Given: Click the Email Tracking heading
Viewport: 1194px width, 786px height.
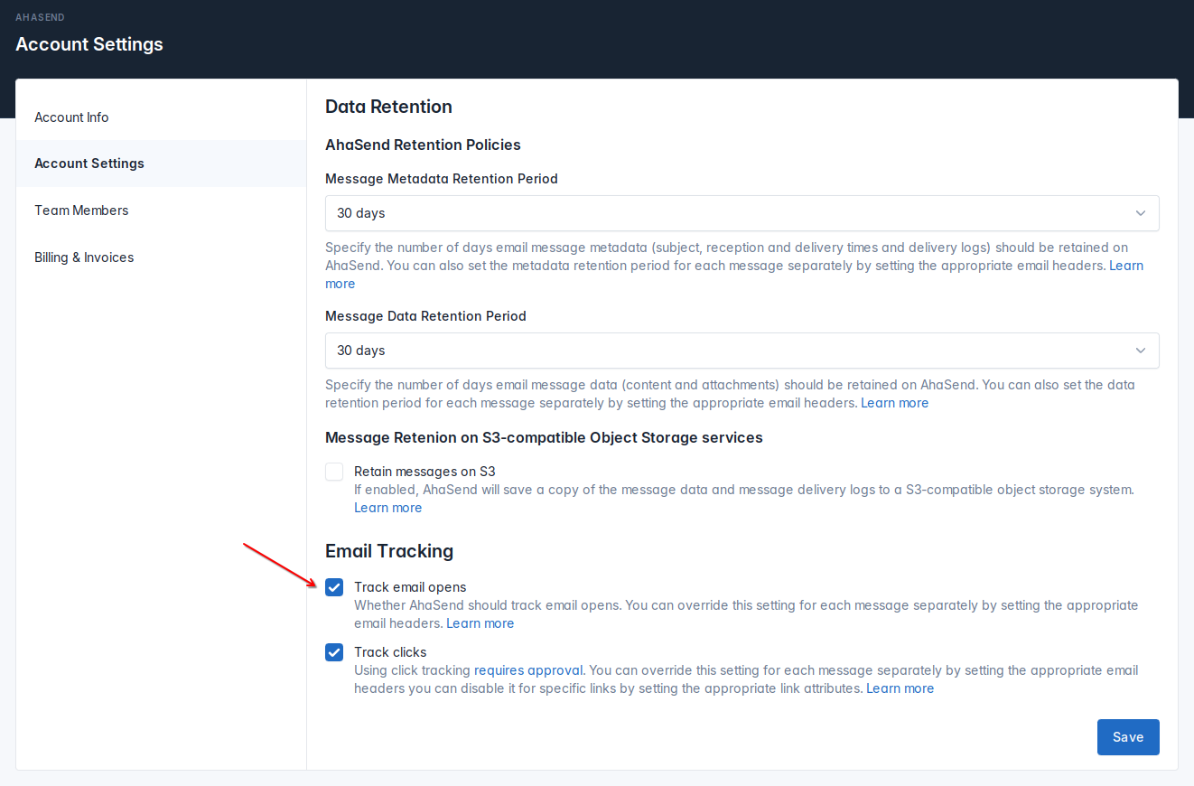Looking at the screenshot, I should point(389,551).
